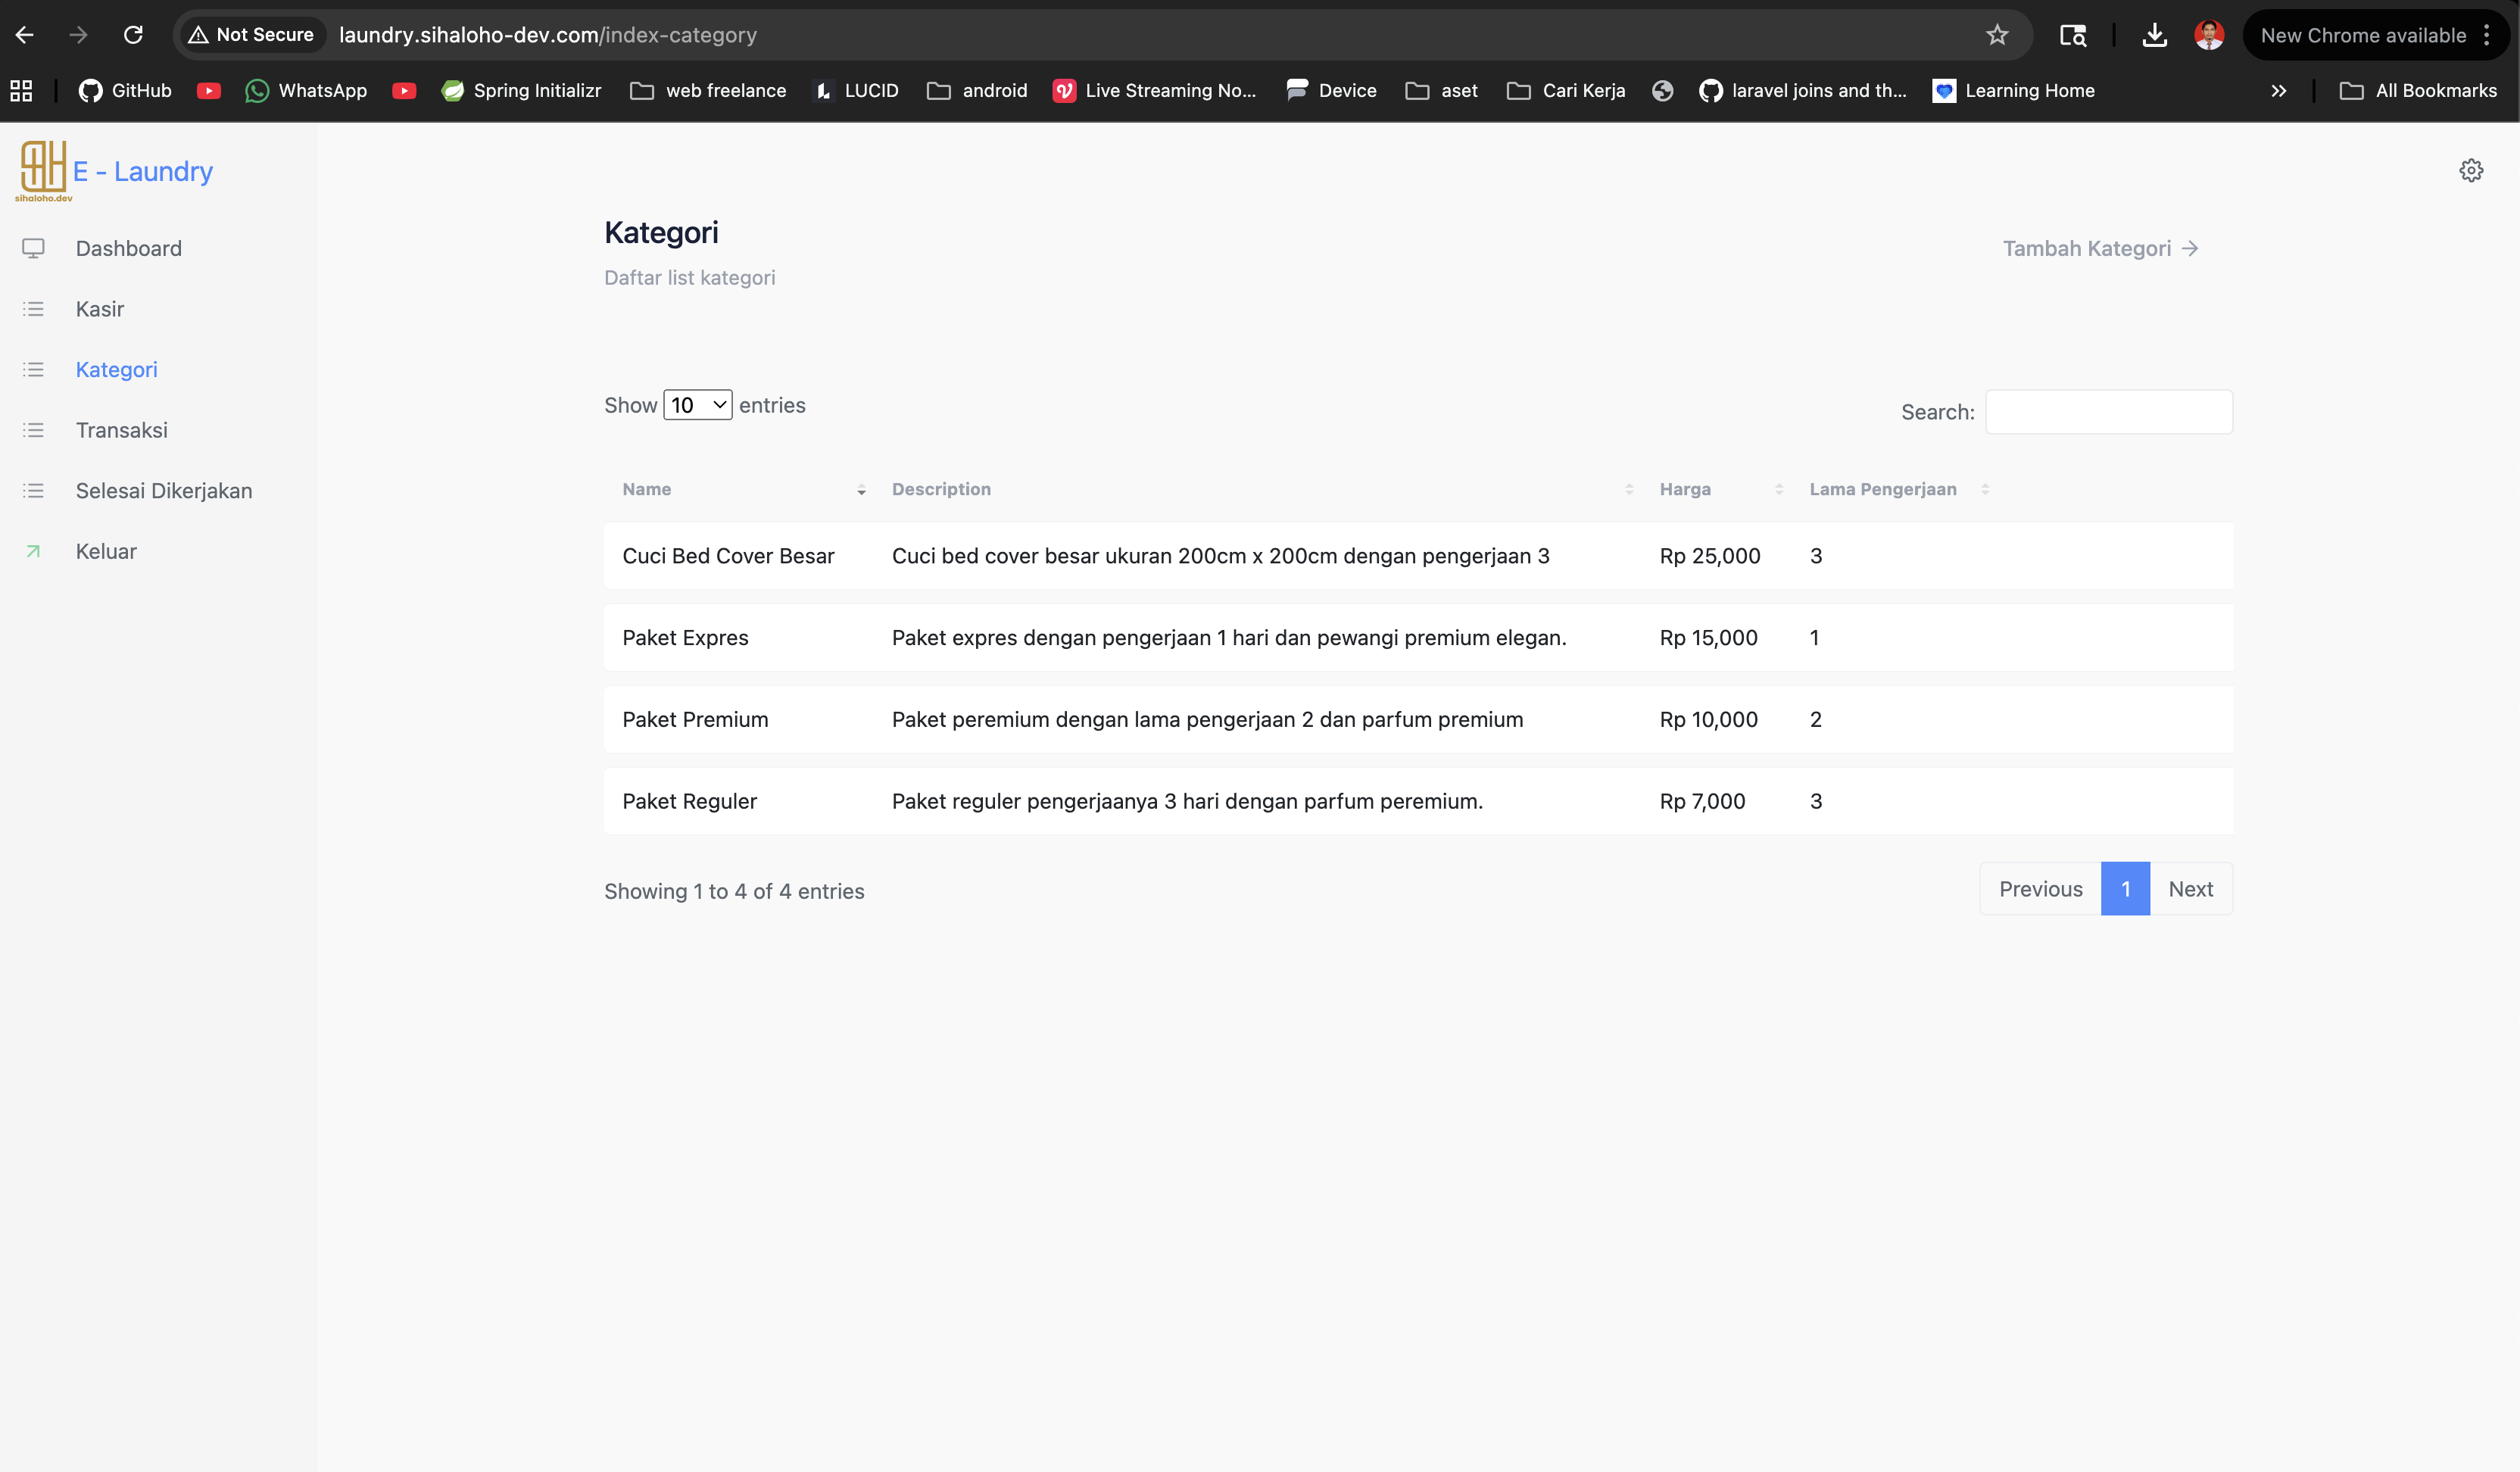Open Spring Initializr bookmark
Viewport: 2520px width, 1472px height.
click(x=521, y=91)
